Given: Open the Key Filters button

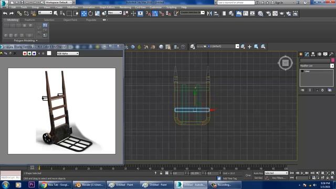Looking at the screenshot, I should [279, 178].
